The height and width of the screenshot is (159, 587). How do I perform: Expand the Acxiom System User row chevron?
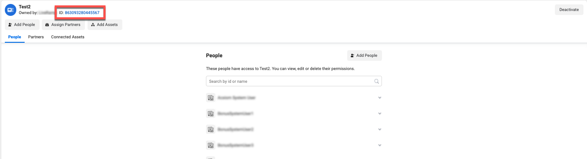(x=379, y=98)
